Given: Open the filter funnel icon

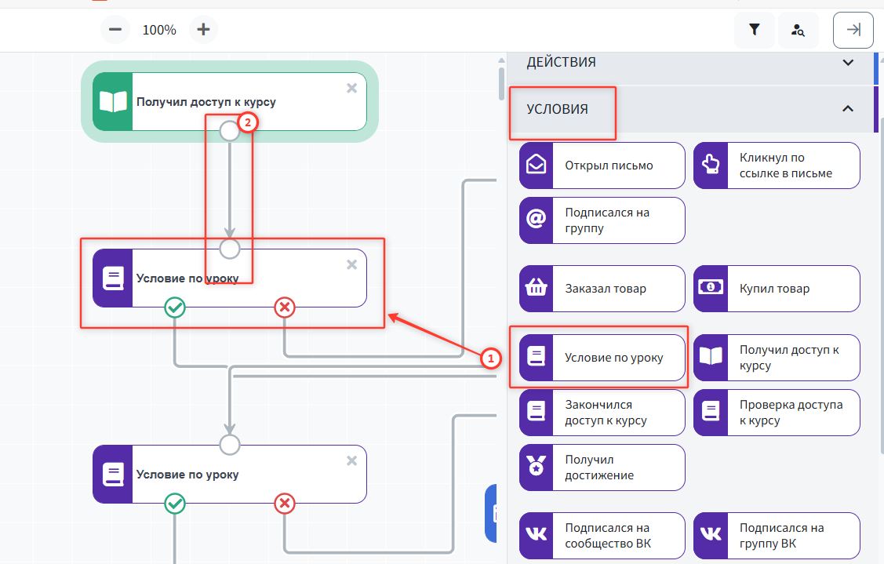Looking at the screenshot, I should pos(754,30).
